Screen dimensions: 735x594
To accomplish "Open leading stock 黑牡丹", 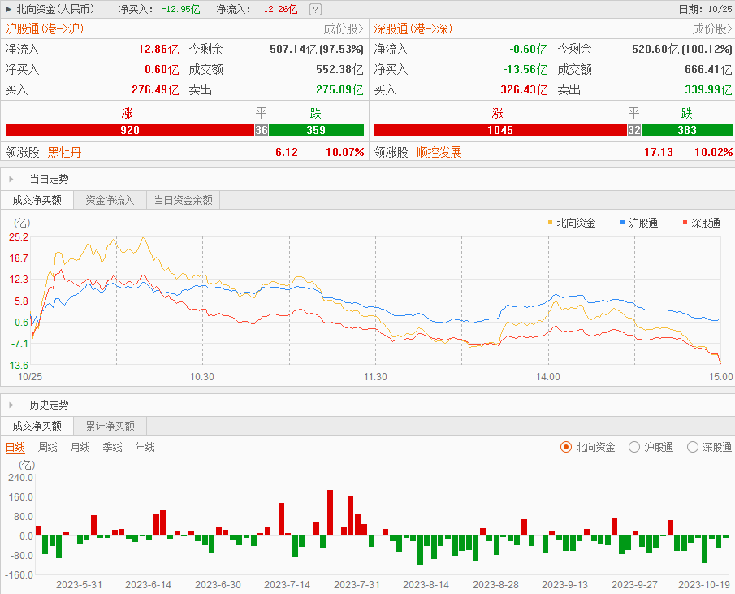I will tap(65, 152).
